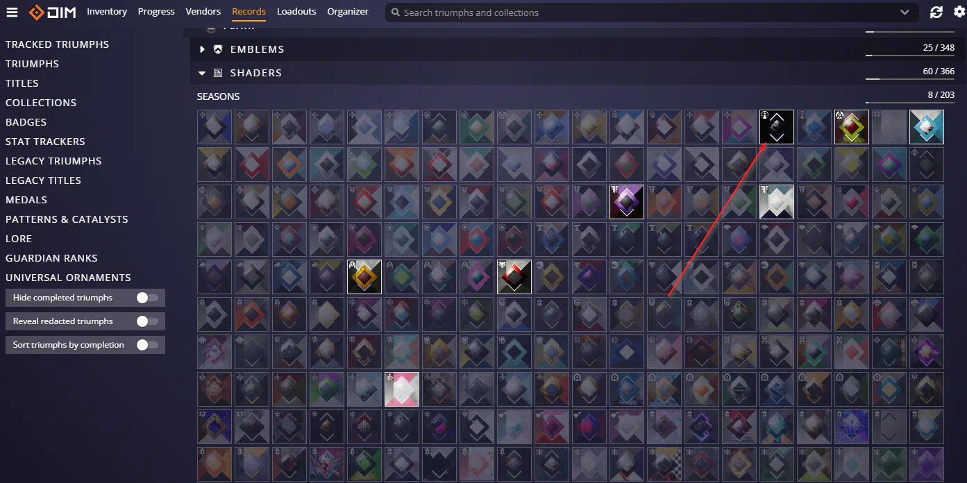967x483 pixels.
Task: Select the red and black acquired shader
Action: pos(514,277)
